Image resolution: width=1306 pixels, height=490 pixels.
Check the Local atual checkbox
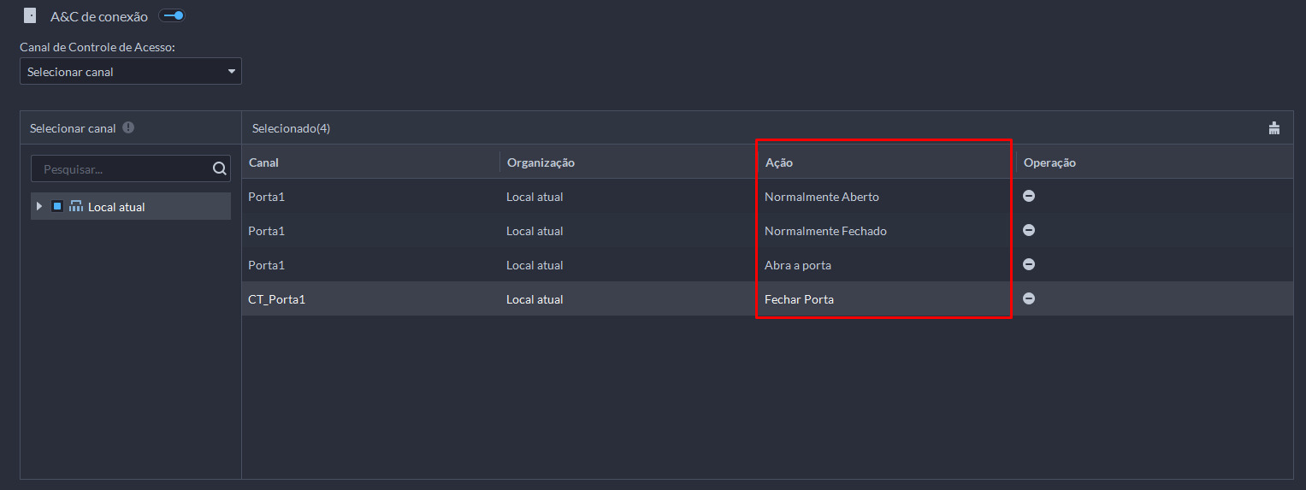coord(57,206)
